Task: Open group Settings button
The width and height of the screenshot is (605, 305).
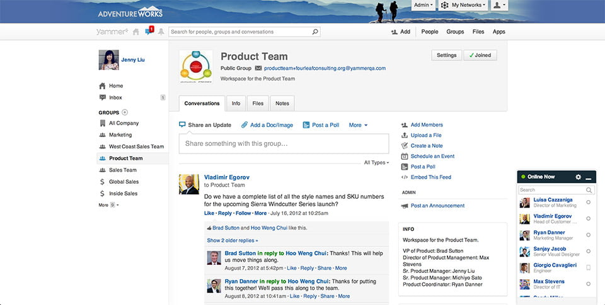Action: tap(446, 55)
